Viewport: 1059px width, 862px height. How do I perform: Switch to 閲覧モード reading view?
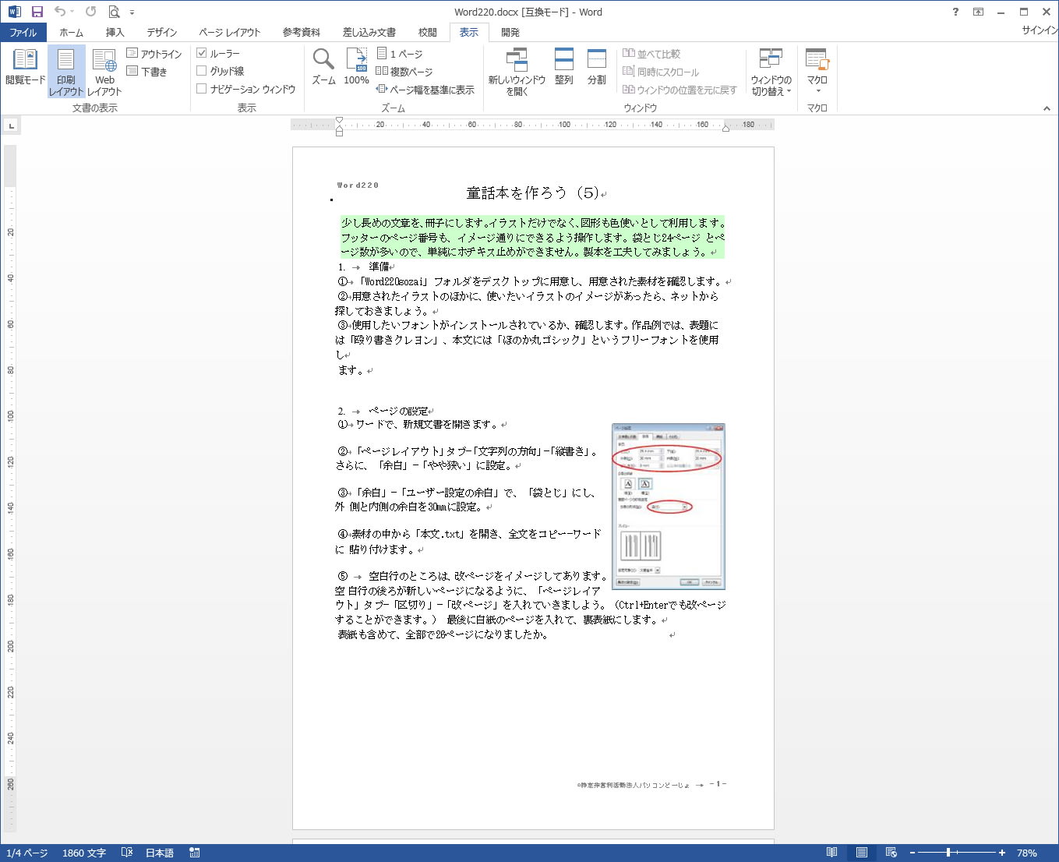[x=25, y=67]
